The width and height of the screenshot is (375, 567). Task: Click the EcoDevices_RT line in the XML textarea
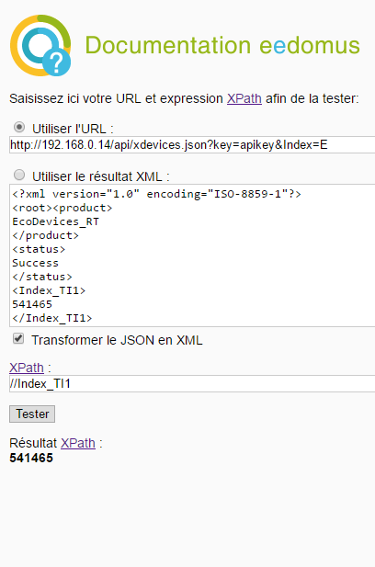[x=56, y=221]
